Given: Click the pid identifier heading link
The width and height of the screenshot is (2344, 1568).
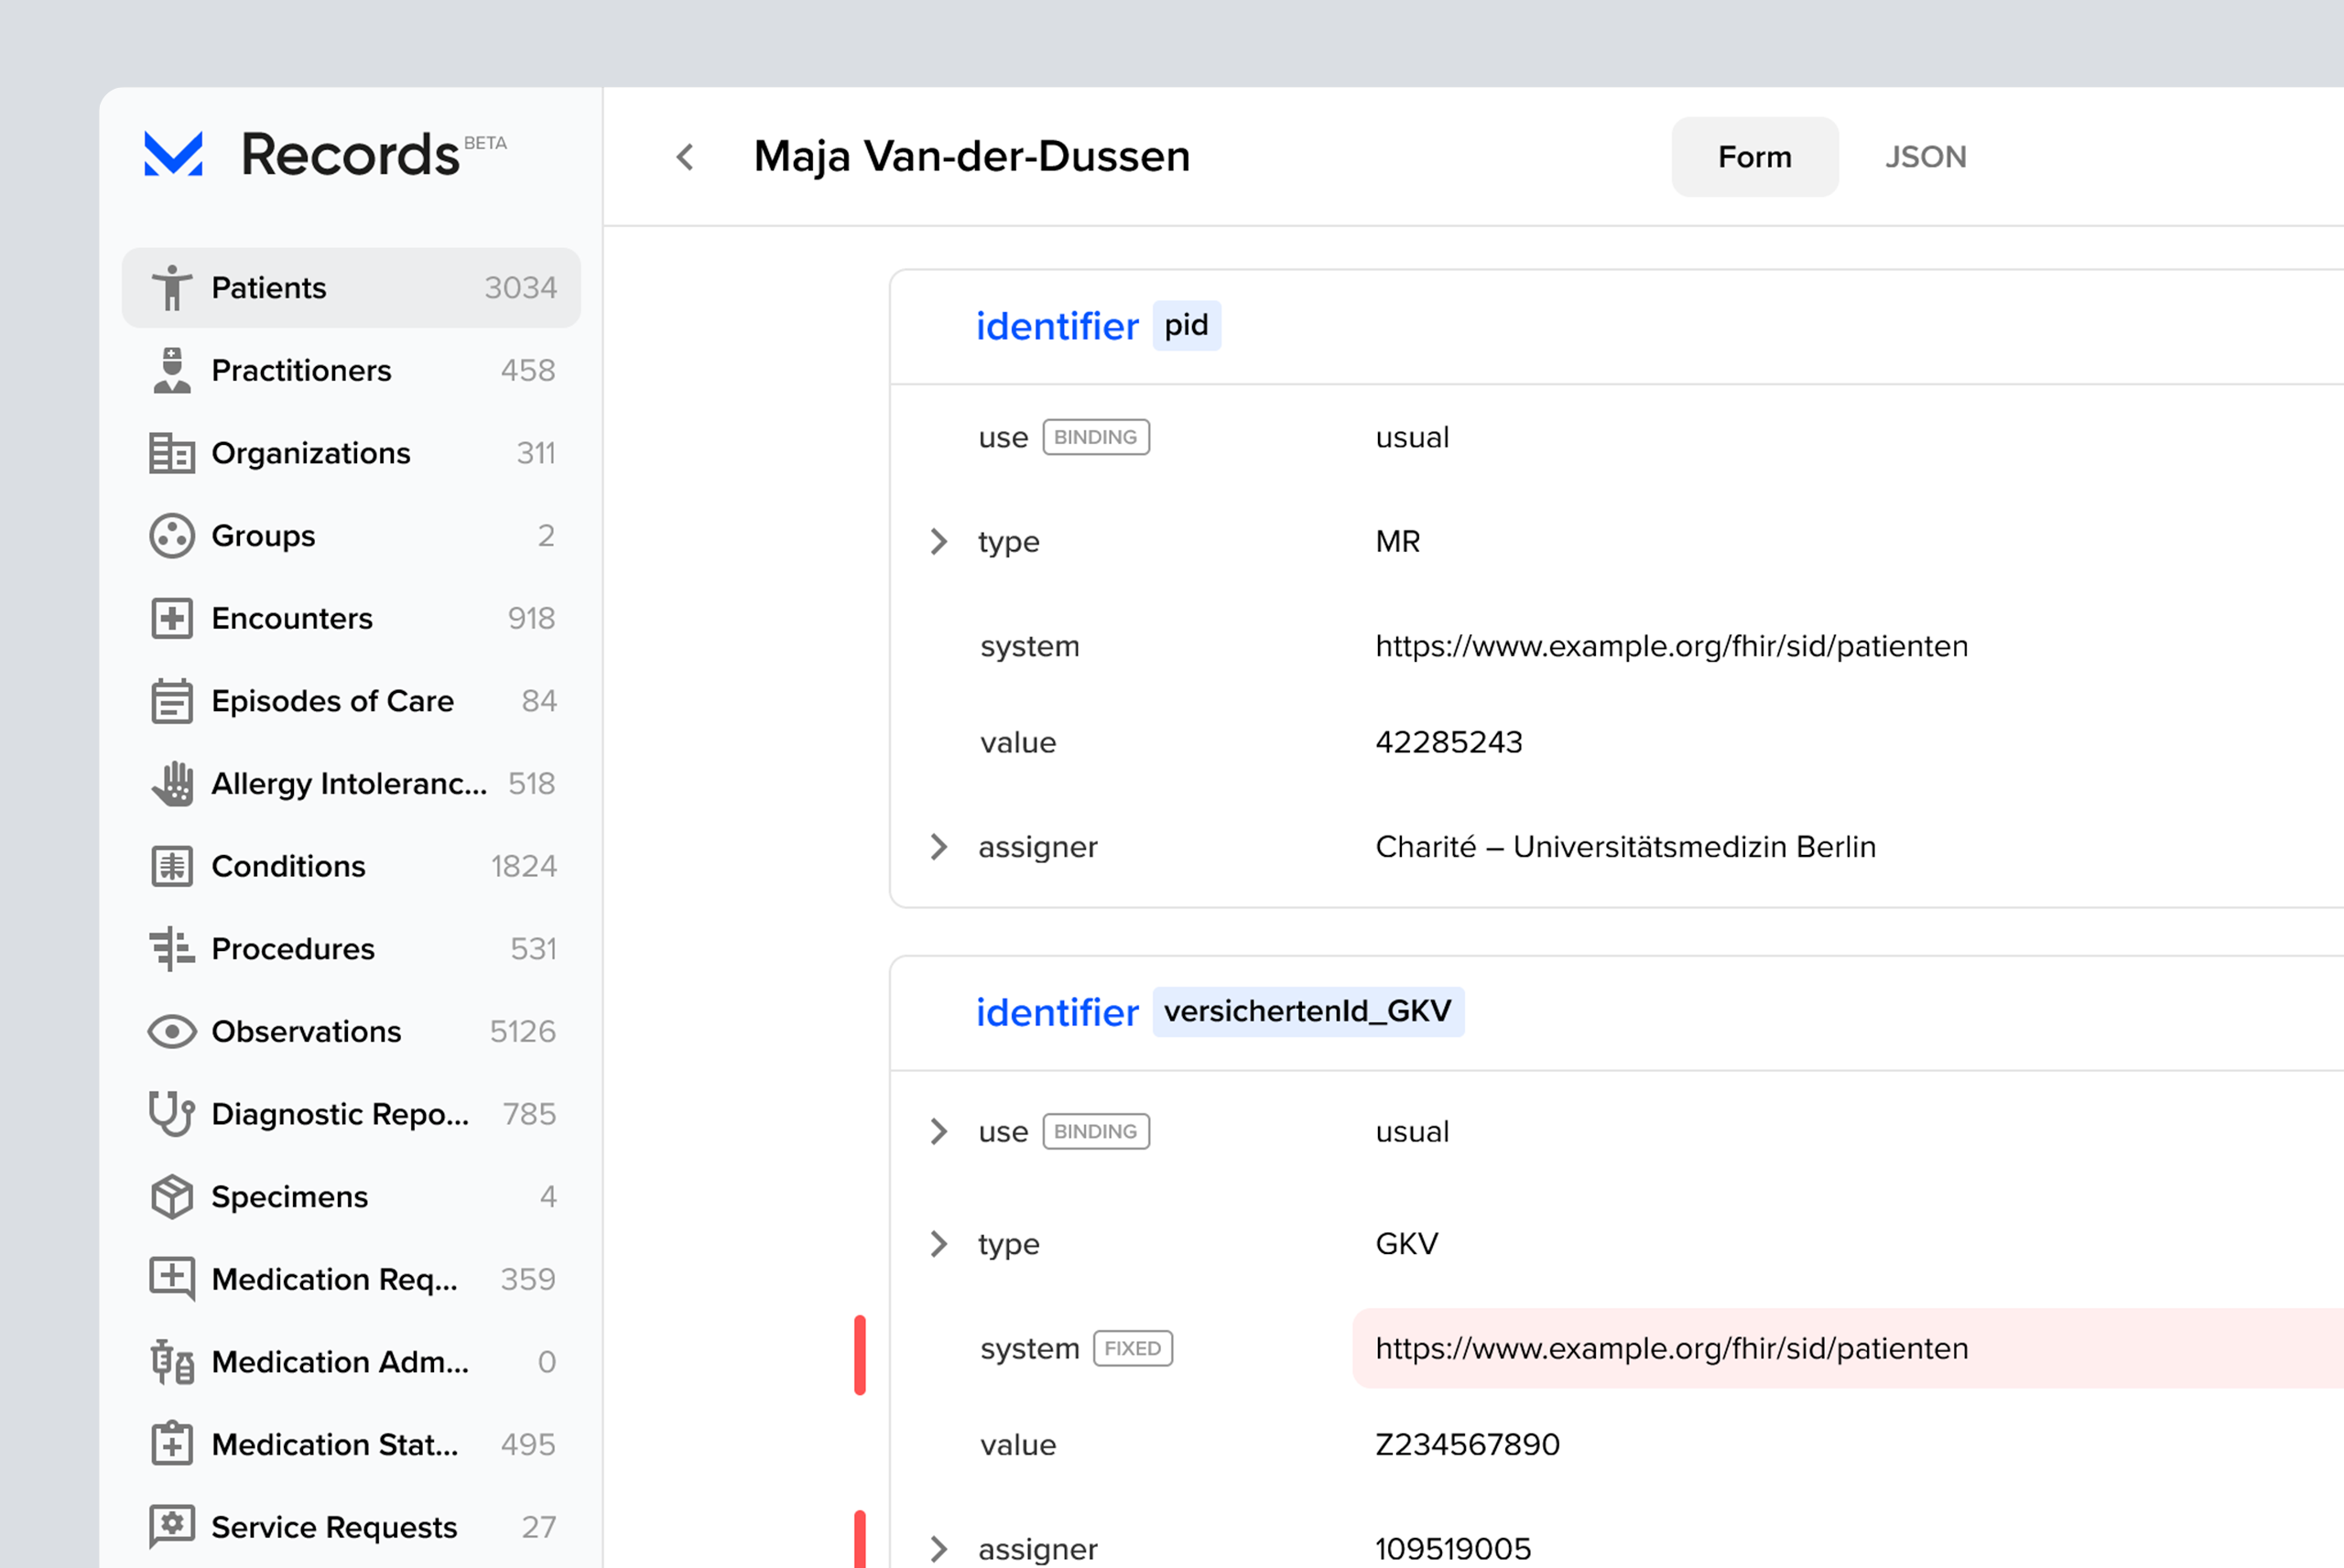Looking at the screenshot, I should pos(1057,326).
